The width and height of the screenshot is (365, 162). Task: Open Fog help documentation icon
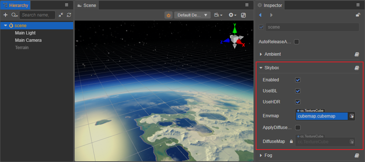(x=357, y=155)
